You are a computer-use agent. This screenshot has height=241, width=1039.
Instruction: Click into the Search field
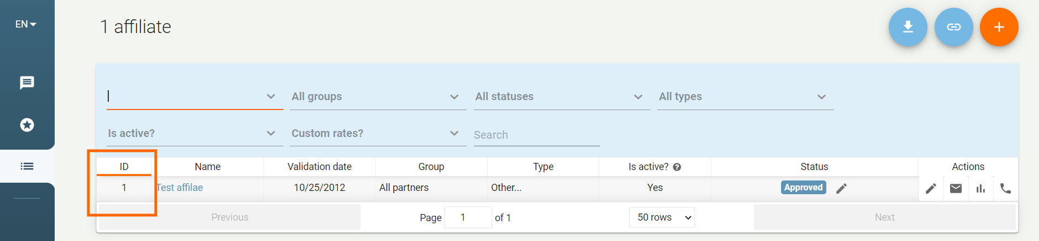tap(536, 135)
